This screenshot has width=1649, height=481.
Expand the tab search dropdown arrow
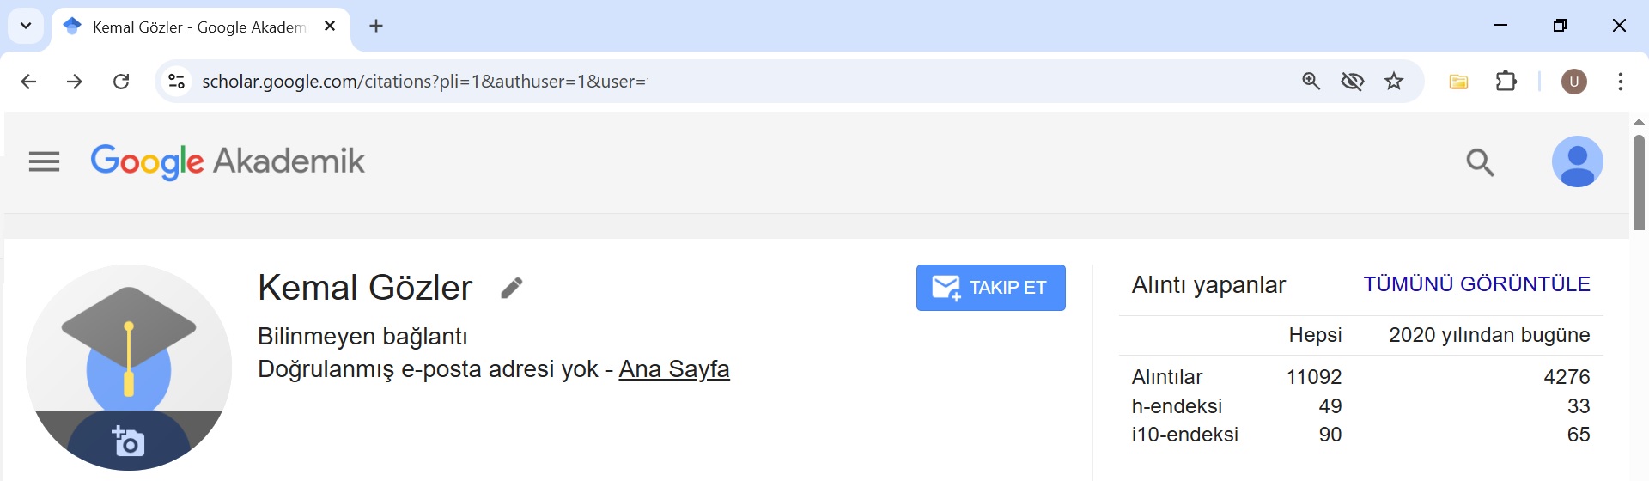26,26
